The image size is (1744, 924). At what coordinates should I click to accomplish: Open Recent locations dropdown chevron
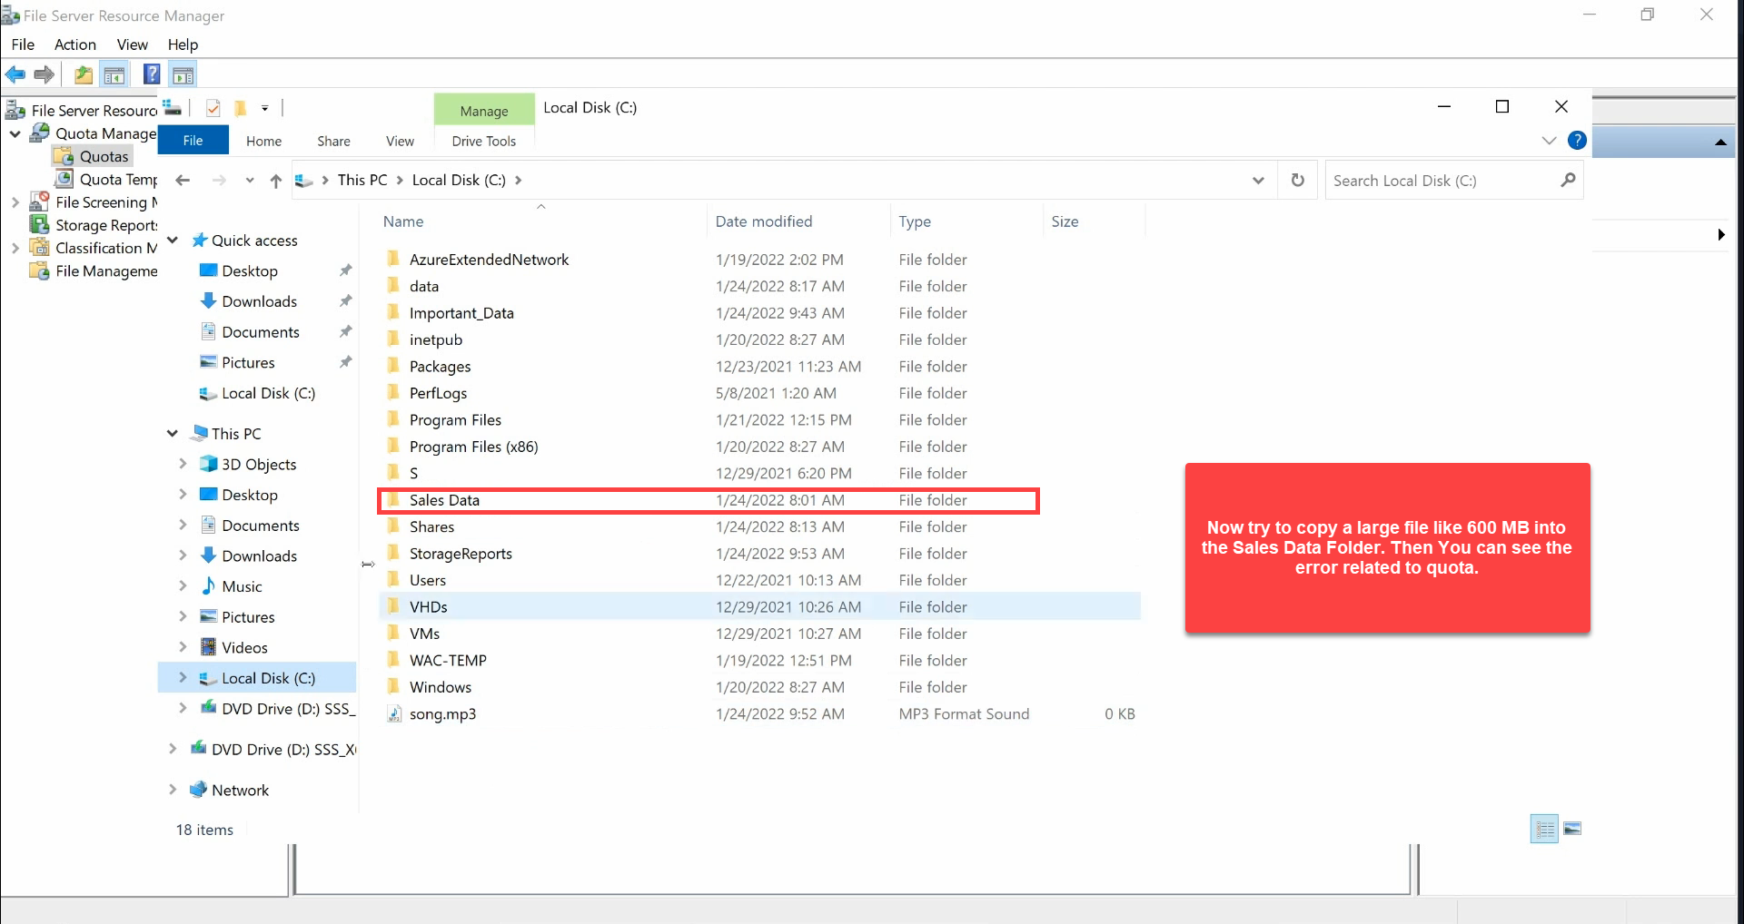click(249, 180)
